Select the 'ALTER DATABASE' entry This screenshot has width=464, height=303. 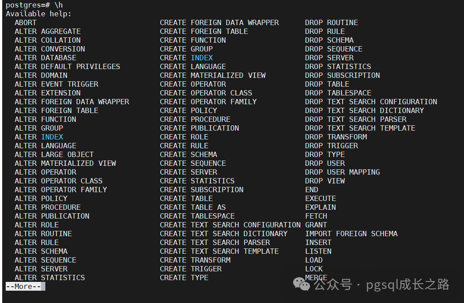tap(46, 58)
